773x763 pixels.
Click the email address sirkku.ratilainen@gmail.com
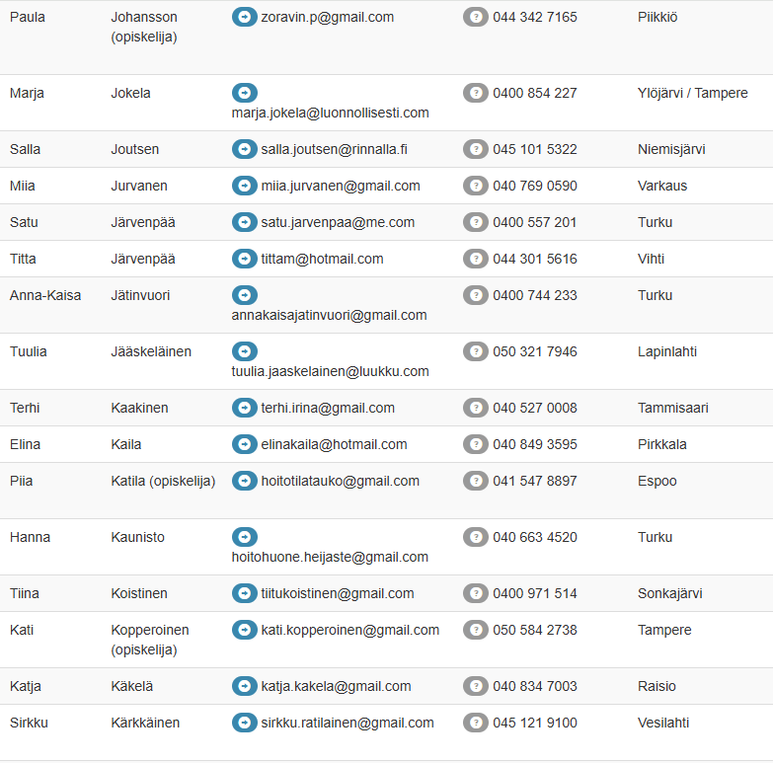click(348, 723)
